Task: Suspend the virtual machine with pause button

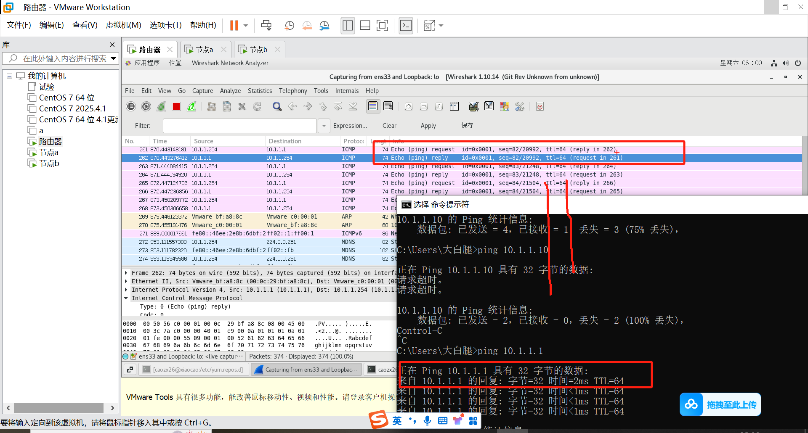Action: point(234,26)
